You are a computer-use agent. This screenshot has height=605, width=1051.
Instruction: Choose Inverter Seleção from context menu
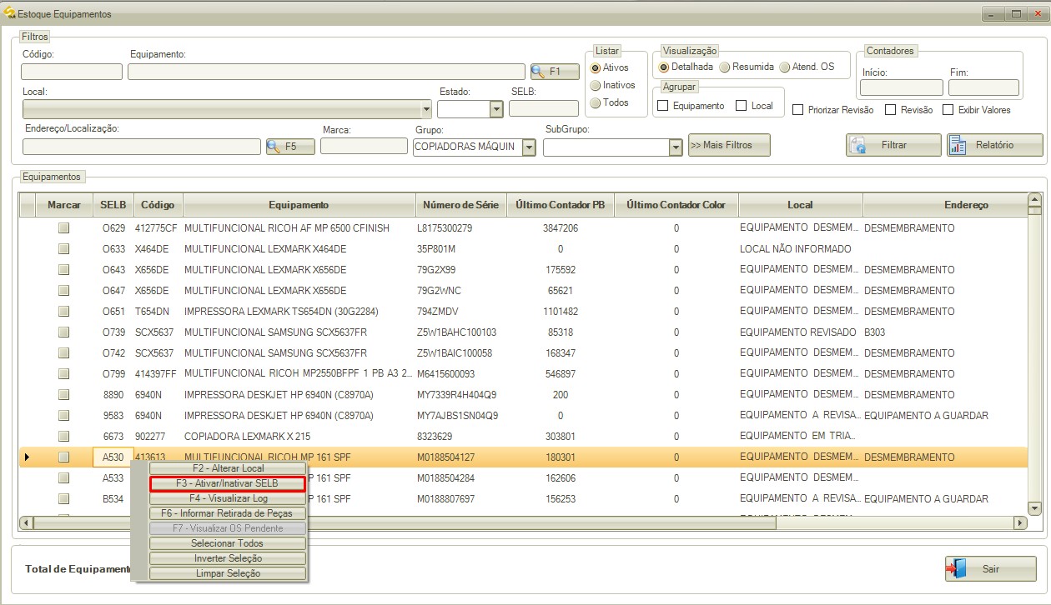(228, 558)
